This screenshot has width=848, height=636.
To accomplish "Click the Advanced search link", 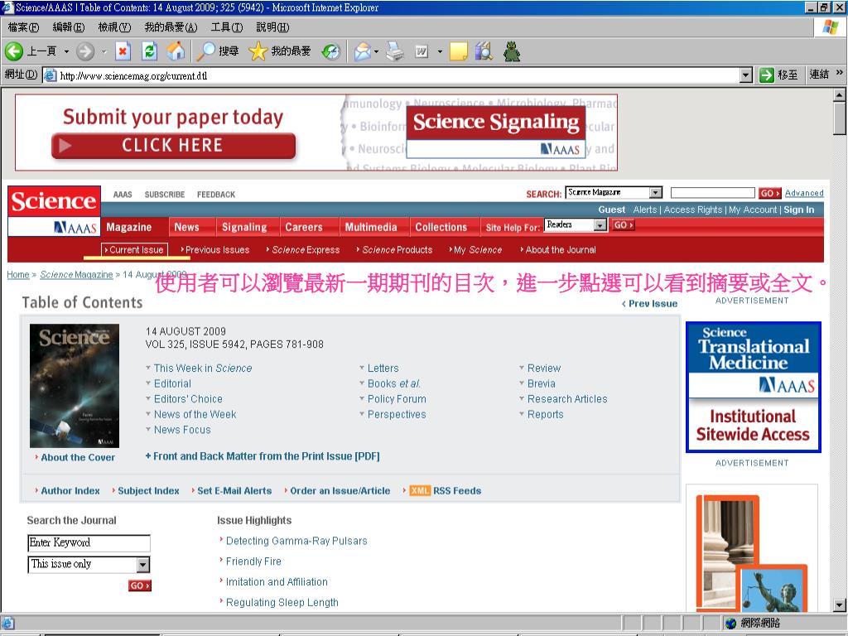I will pyautogui.click(x=804, y=193).
